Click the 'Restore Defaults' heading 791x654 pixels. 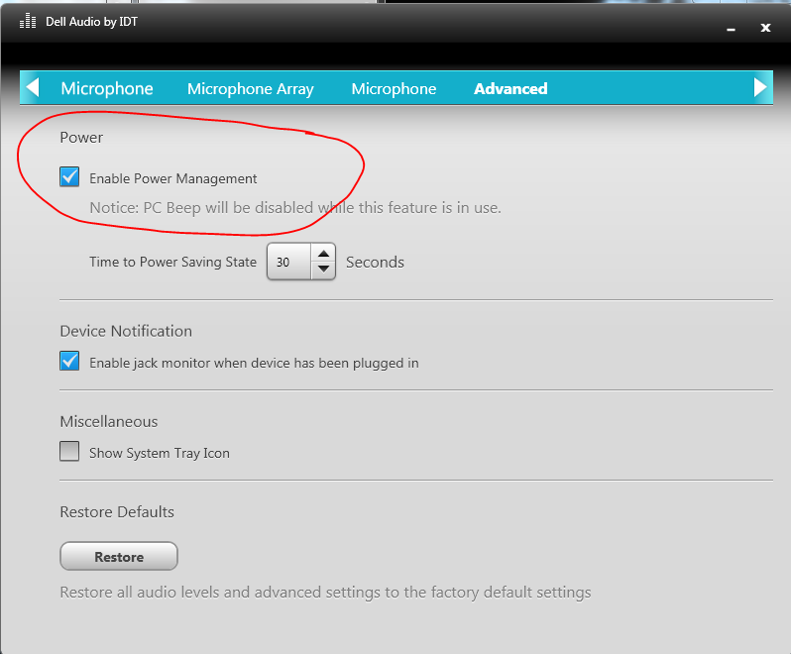tap(117, 511)
